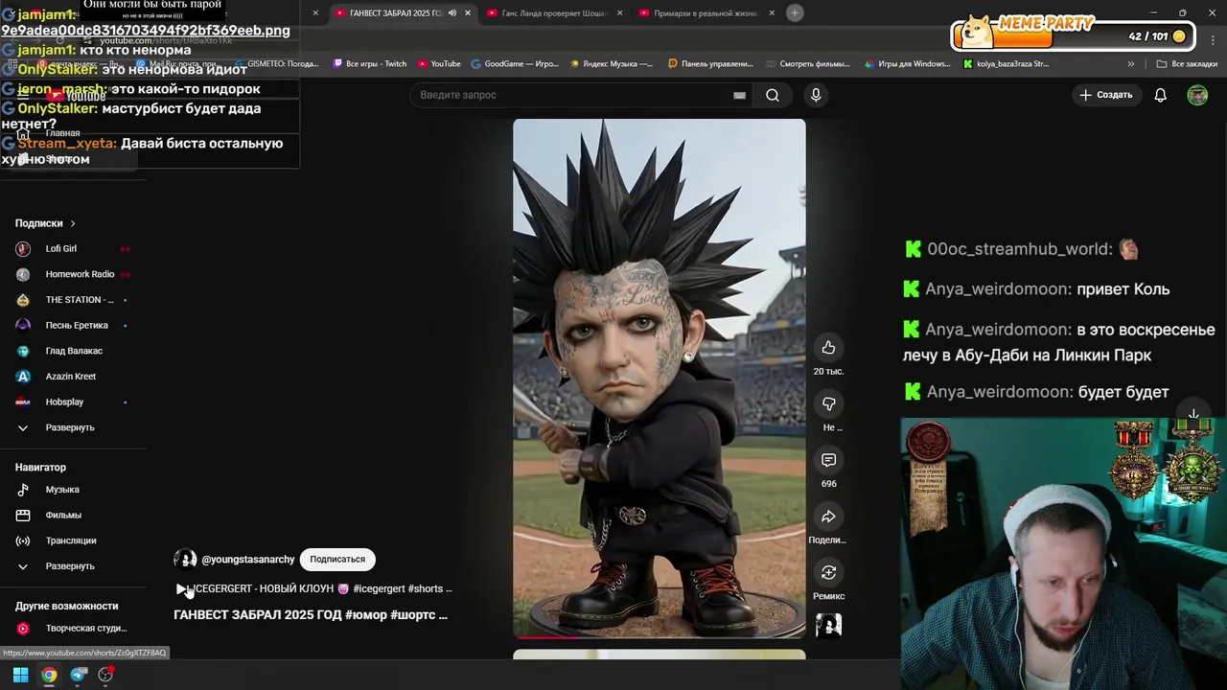Screen dimensions: 1227x690
Task: Activate voice search microphone
Action: point(816,95)
